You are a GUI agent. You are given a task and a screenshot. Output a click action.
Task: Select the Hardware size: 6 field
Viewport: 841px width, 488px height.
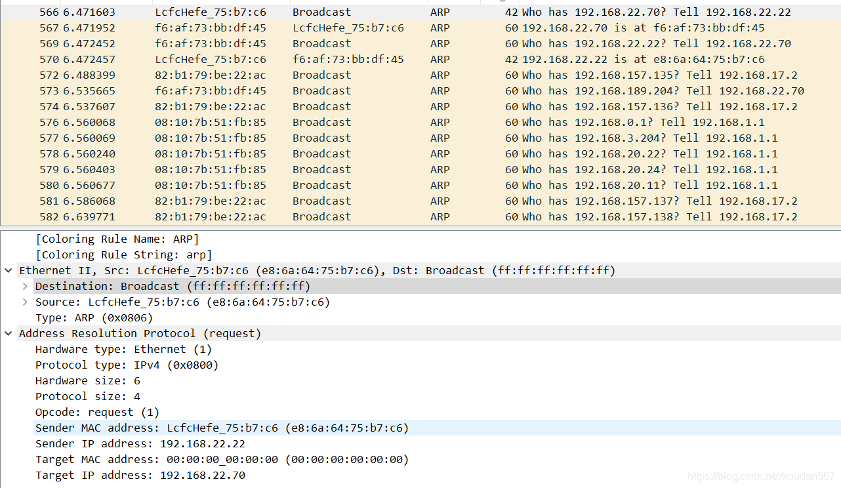coord(87,380)
